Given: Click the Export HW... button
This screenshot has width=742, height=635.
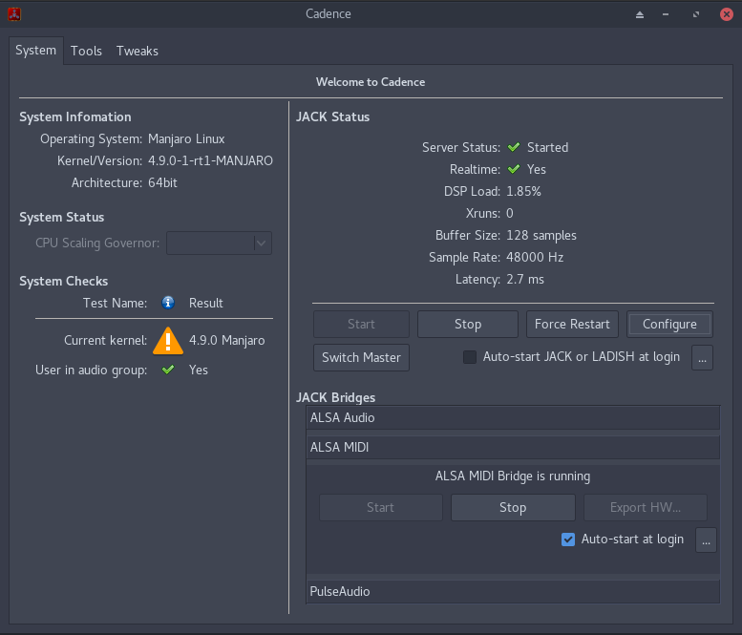Looking at the screenshot, I should click(x=646, y=507).
